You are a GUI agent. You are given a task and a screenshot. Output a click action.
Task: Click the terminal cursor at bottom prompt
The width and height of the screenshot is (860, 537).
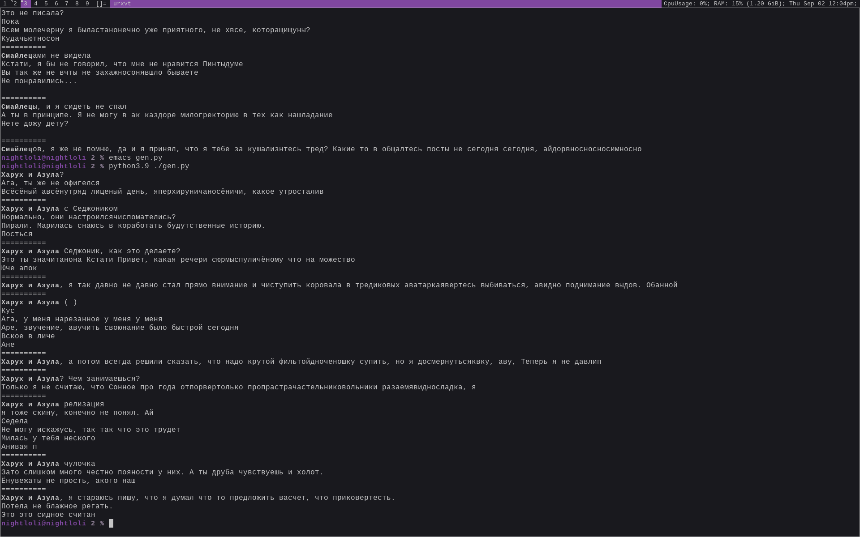[111, 524]
